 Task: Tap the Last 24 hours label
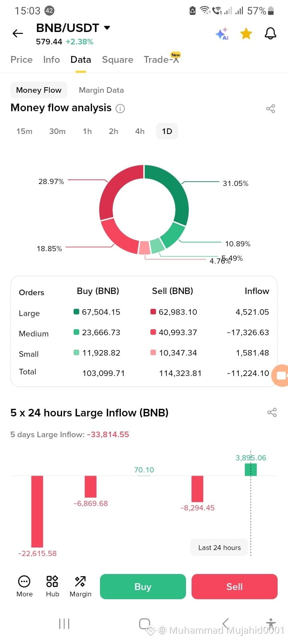point(220,548)
